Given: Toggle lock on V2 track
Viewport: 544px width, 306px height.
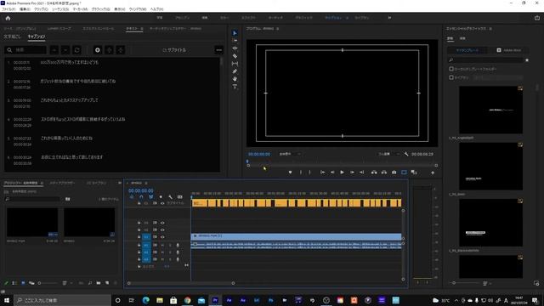Looking at the screenshot, I should pyautogui.click(x=139, y=229).
